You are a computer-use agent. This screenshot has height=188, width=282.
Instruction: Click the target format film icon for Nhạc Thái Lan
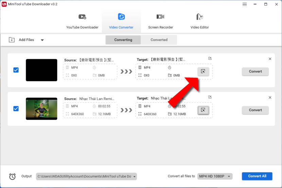140,106
